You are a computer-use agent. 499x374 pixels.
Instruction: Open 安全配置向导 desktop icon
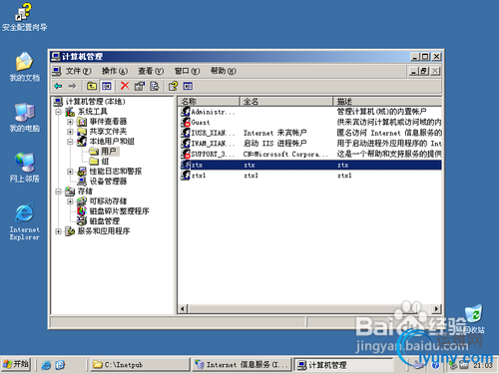tap(24, 17)
